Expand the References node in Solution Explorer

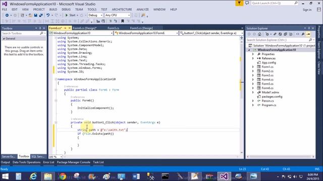click(x=253, y=58)
